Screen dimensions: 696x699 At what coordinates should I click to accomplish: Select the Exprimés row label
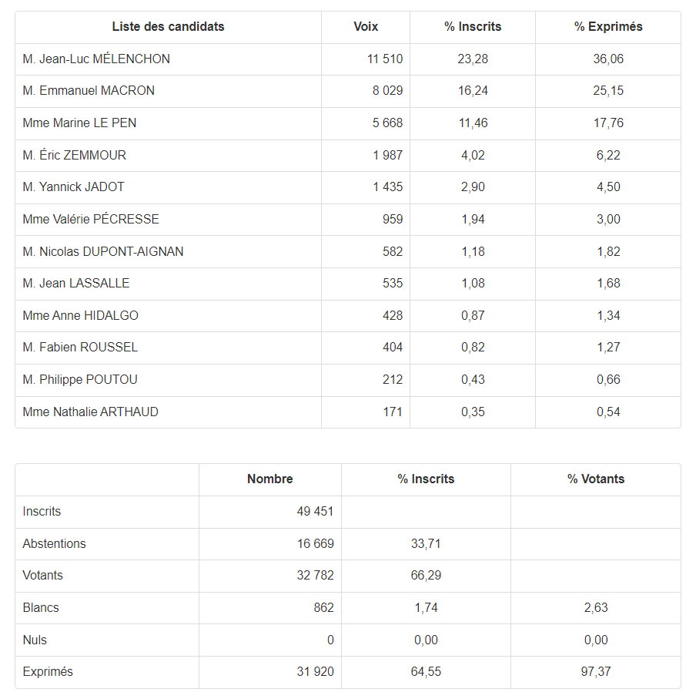click(x=48, y=672)
